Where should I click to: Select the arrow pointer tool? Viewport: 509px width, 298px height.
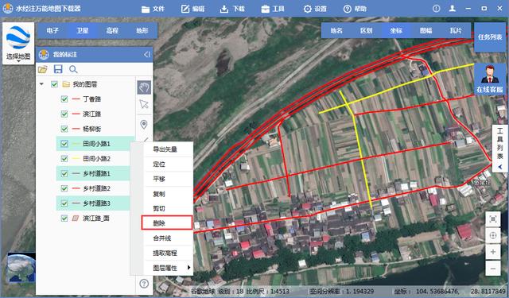tap(144, 104)
